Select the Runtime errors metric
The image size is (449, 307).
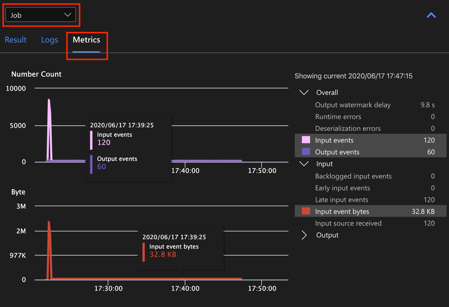coord(338,117)
